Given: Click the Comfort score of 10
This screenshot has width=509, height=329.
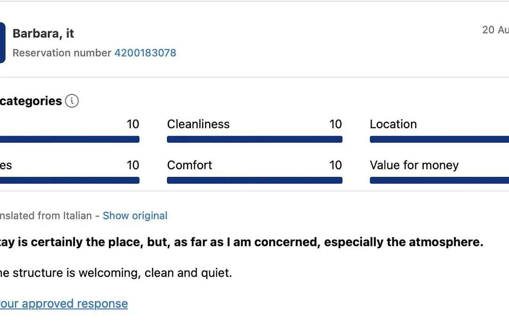Looking at the screenshot, I should (x=336, y=165).
